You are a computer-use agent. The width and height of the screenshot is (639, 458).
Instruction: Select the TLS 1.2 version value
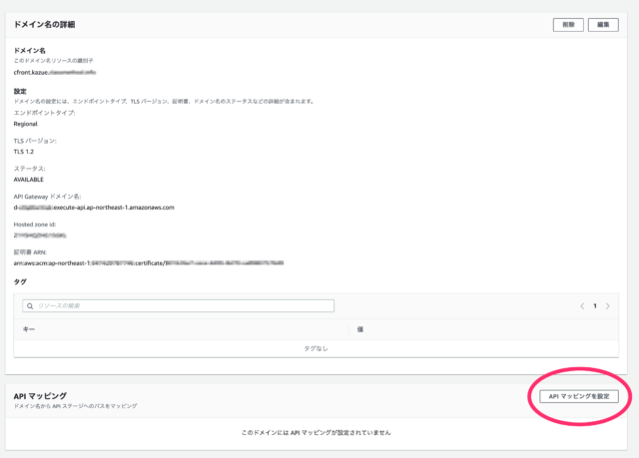point(24,152)
